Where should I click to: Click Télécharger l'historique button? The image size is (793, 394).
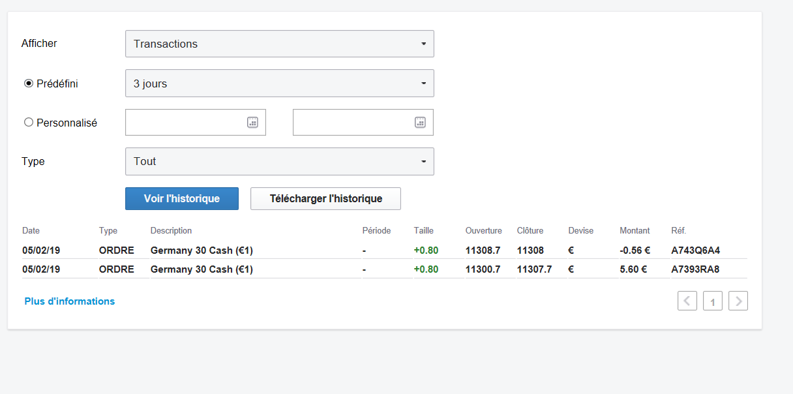pos(325,198)
